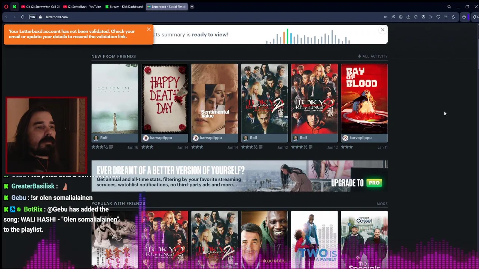Open Popular With Friends heading
Viewport: 479px width, 269px height.
click(x=118, y=204)
